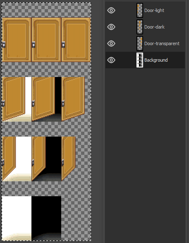Viewport: 189px width, 243px height.
Task: Click the rightmost closed door sprite
Action: click(76, 40)
